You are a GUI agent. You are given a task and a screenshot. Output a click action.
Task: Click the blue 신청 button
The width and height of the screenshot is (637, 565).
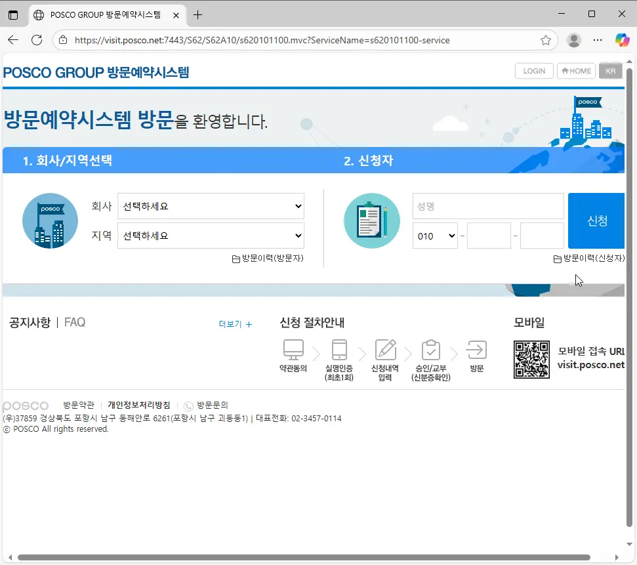(596, 221)
